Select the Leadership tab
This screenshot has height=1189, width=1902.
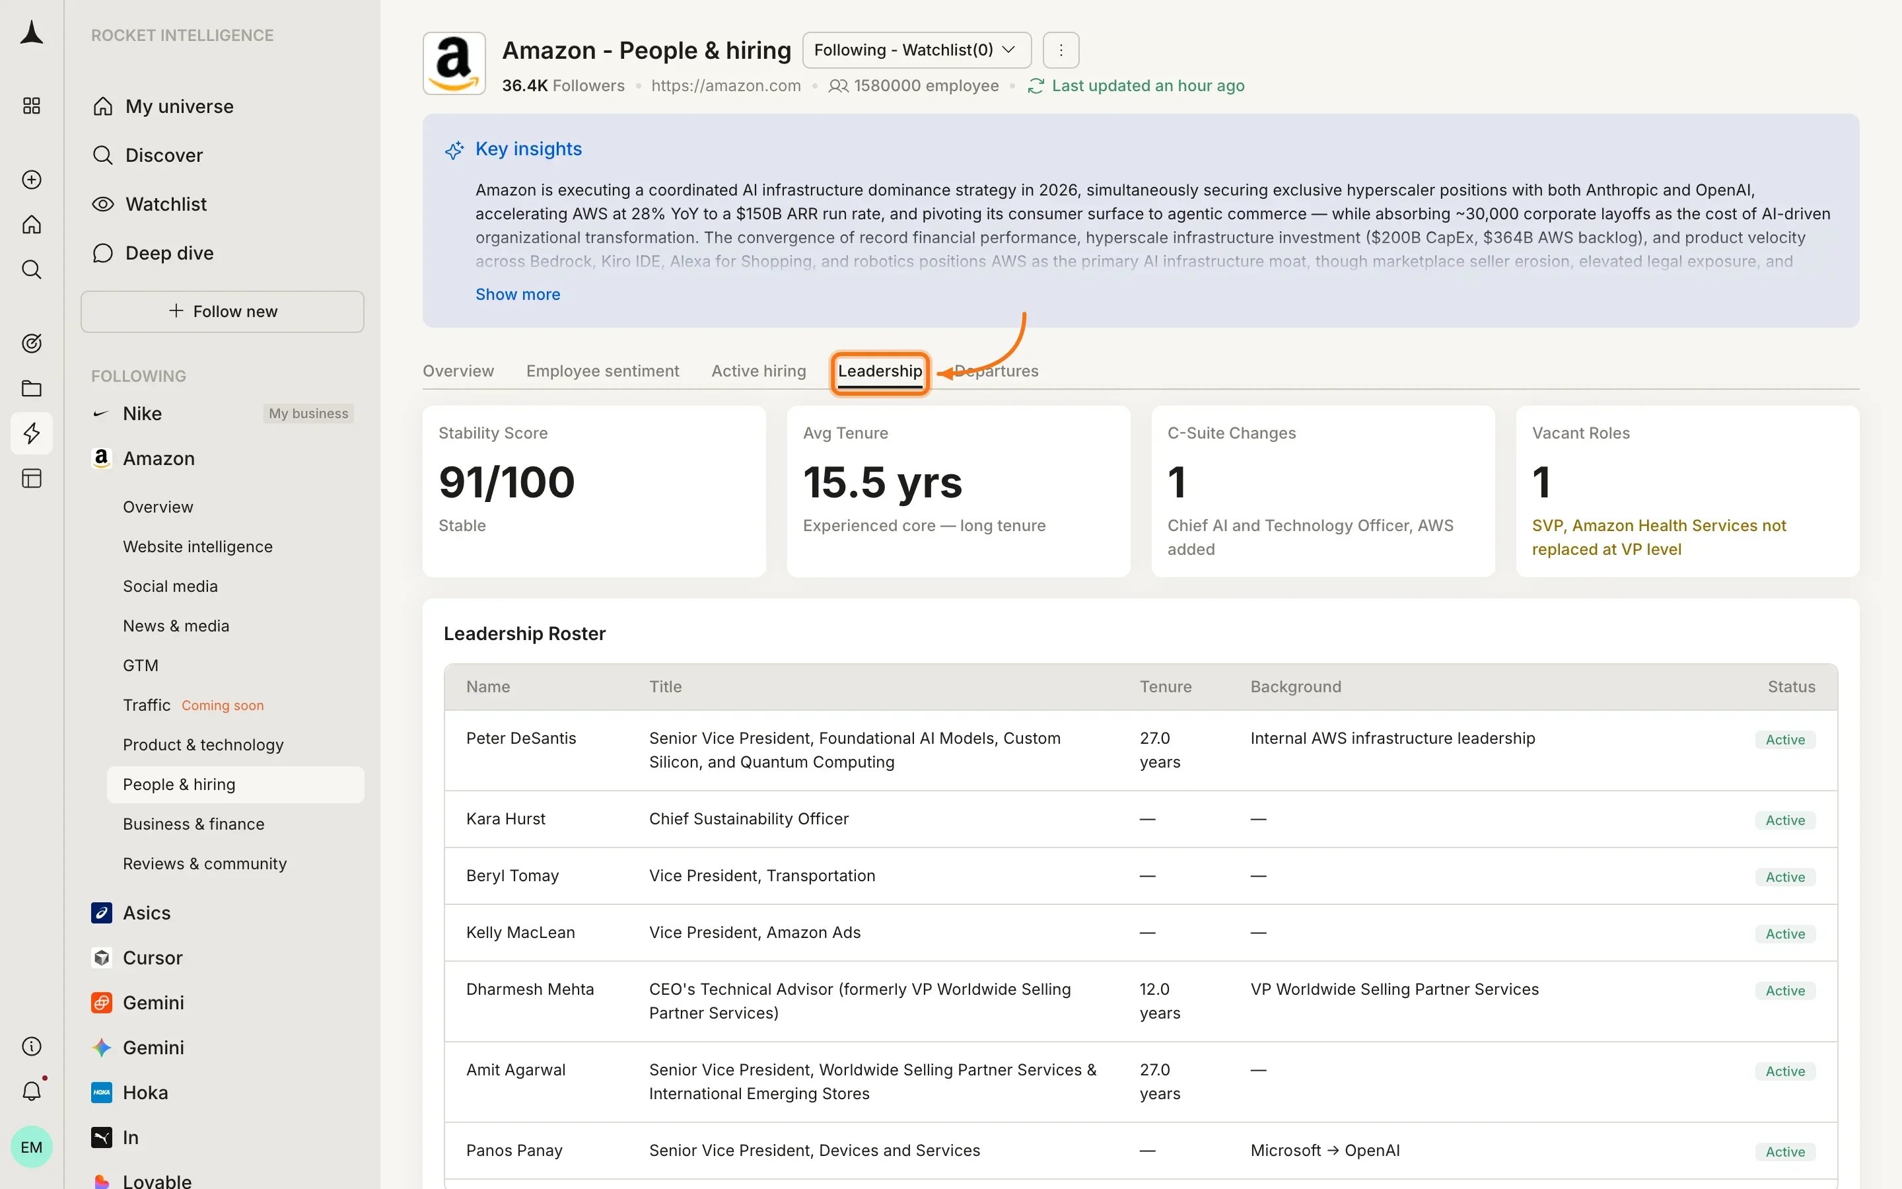click(880, 372)
